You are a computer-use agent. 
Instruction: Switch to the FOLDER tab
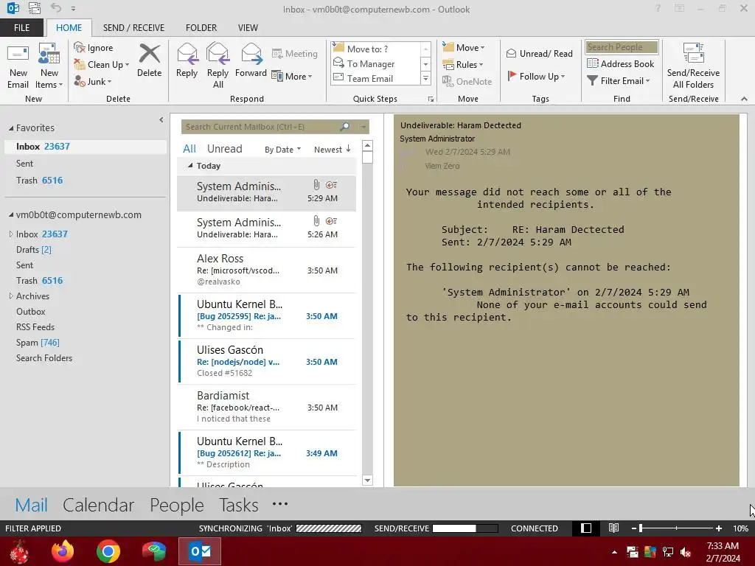point(201,27)
